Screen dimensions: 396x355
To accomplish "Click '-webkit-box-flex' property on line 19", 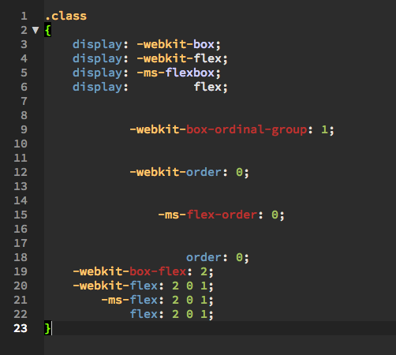I will tap(129, 271).
